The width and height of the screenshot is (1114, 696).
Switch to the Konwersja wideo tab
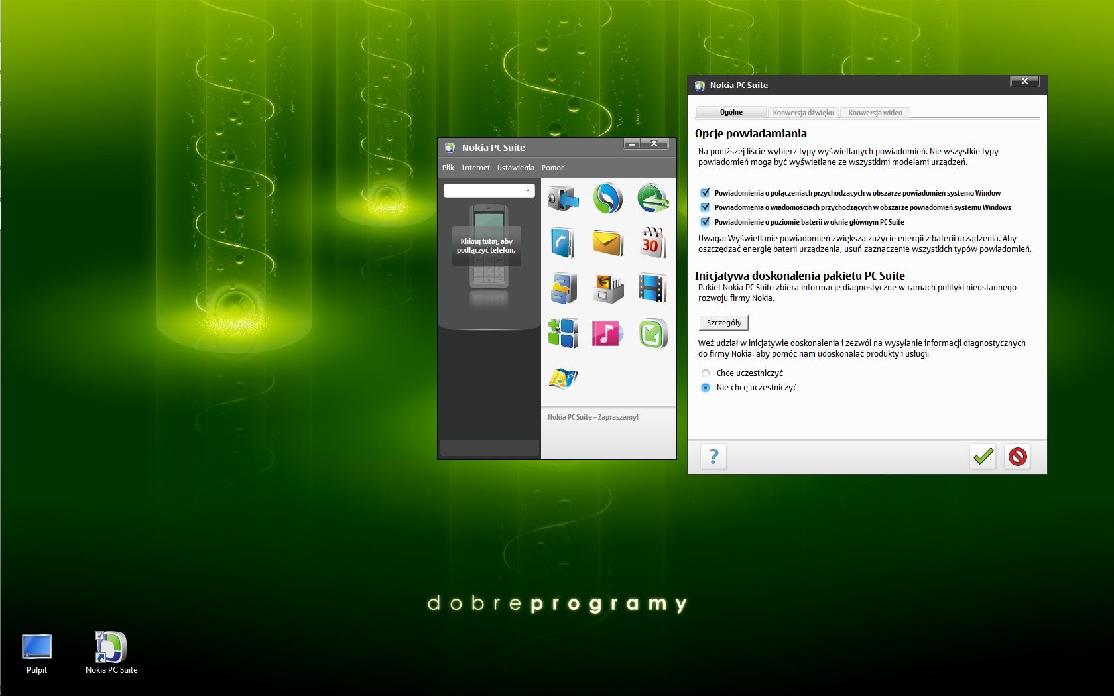tap(875, 113)
